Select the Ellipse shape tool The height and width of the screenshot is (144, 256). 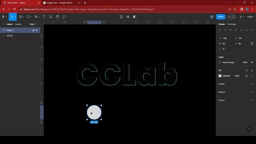coord(28,17)
